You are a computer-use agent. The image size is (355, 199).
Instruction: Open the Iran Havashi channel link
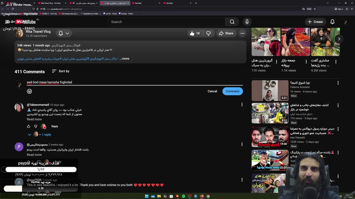pos(298,137)
